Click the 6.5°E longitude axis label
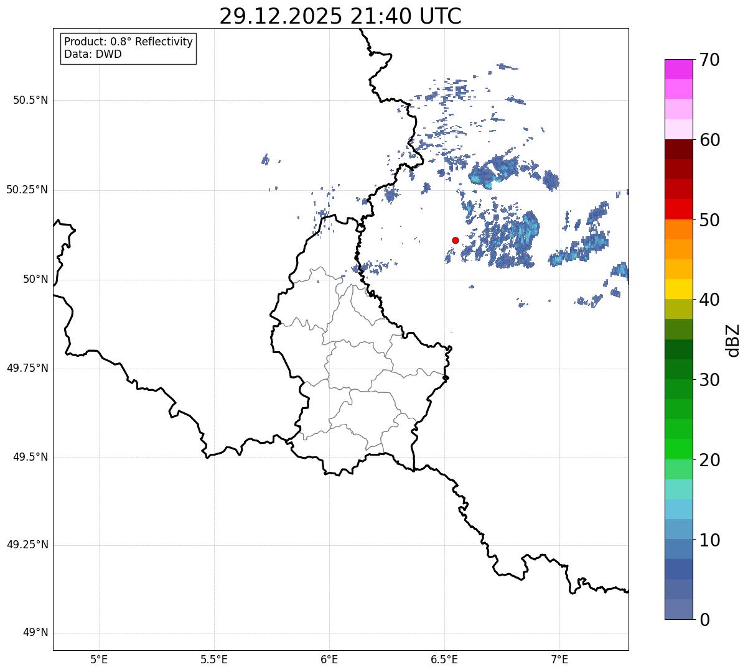This screenshot has width=748, height=672. [x=444, y=659]
